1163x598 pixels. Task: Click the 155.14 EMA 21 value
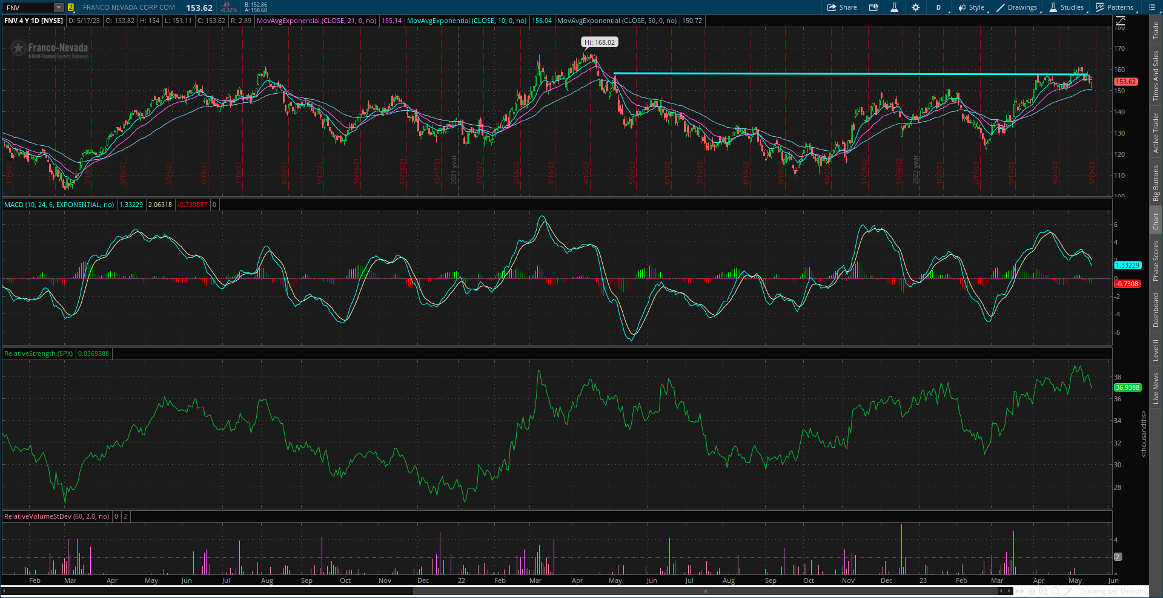[x=391, y=21]
